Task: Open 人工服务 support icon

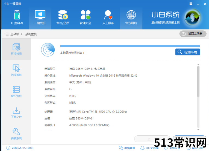Action: tap(108, 15)
